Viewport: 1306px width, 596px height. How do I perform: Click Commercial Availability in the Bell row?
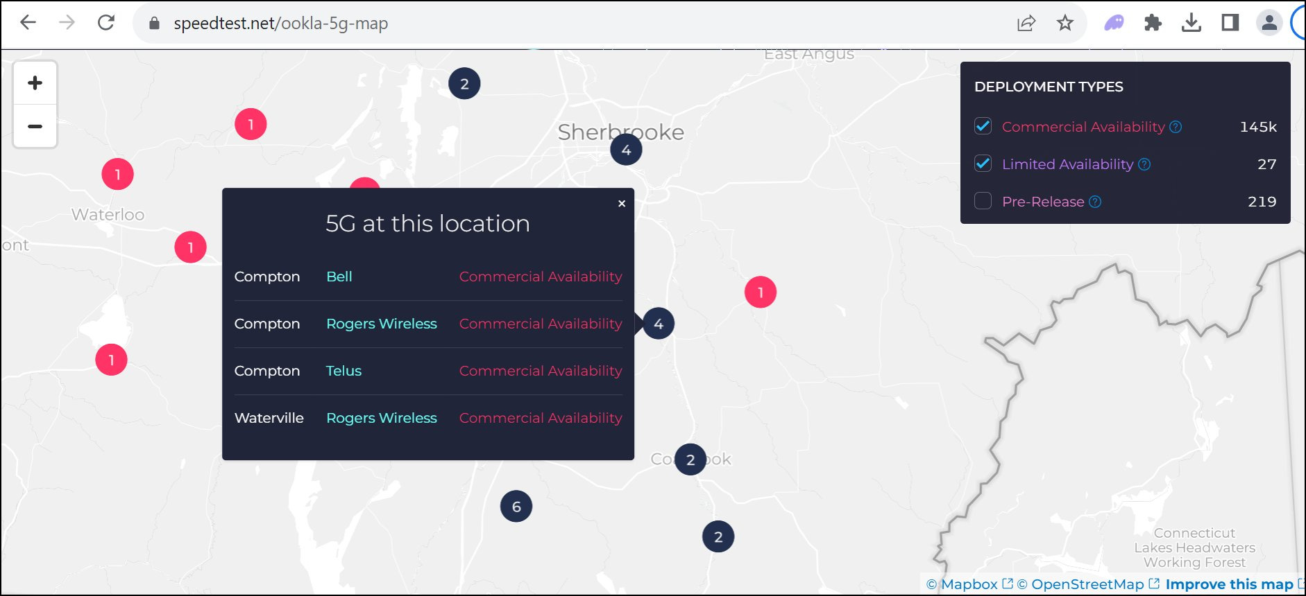pos(541,277)
